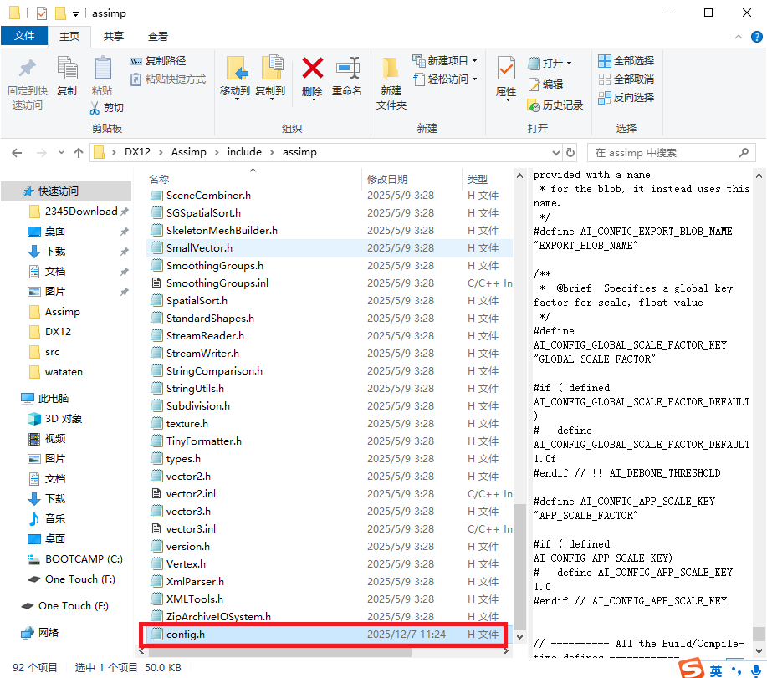Switch to the Home (主页) tab
Image resolution: width=767 pixels, height=678 pixels.
coord(69,37)
